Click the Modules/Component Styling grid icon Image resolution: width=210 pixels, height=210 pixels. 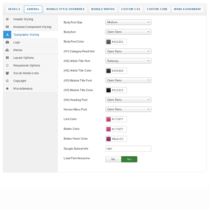coord(7,27)
